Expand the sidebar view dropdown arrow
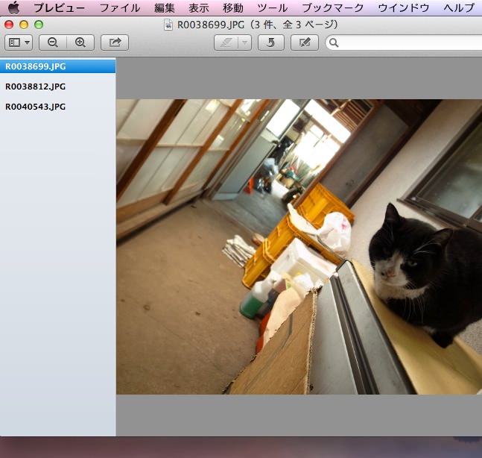Image resolution: width=482 pixels, height=458 pixels. point(28,43)
